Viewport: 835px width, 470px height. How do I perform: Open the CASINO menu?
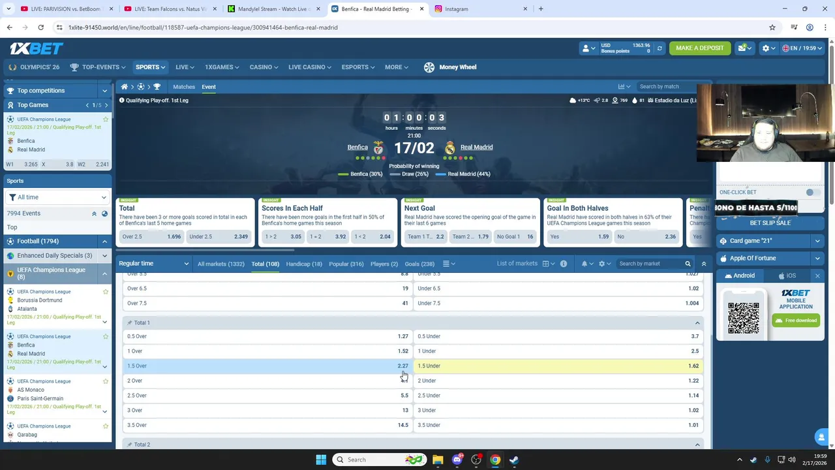(264, 67)
